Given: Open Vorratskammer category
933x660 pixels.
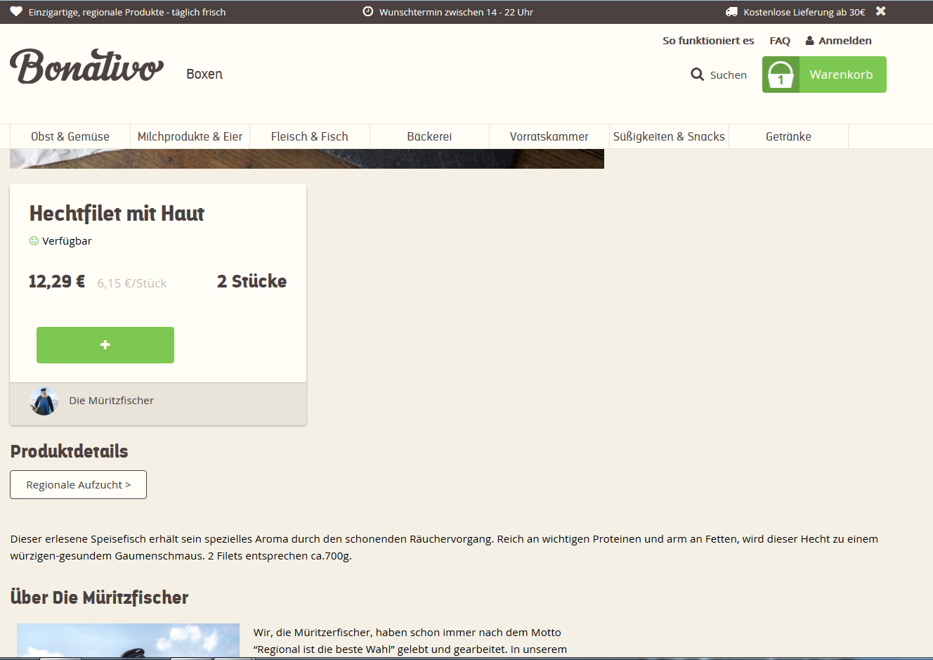Looking at the screenshot, I should [549, 136].
